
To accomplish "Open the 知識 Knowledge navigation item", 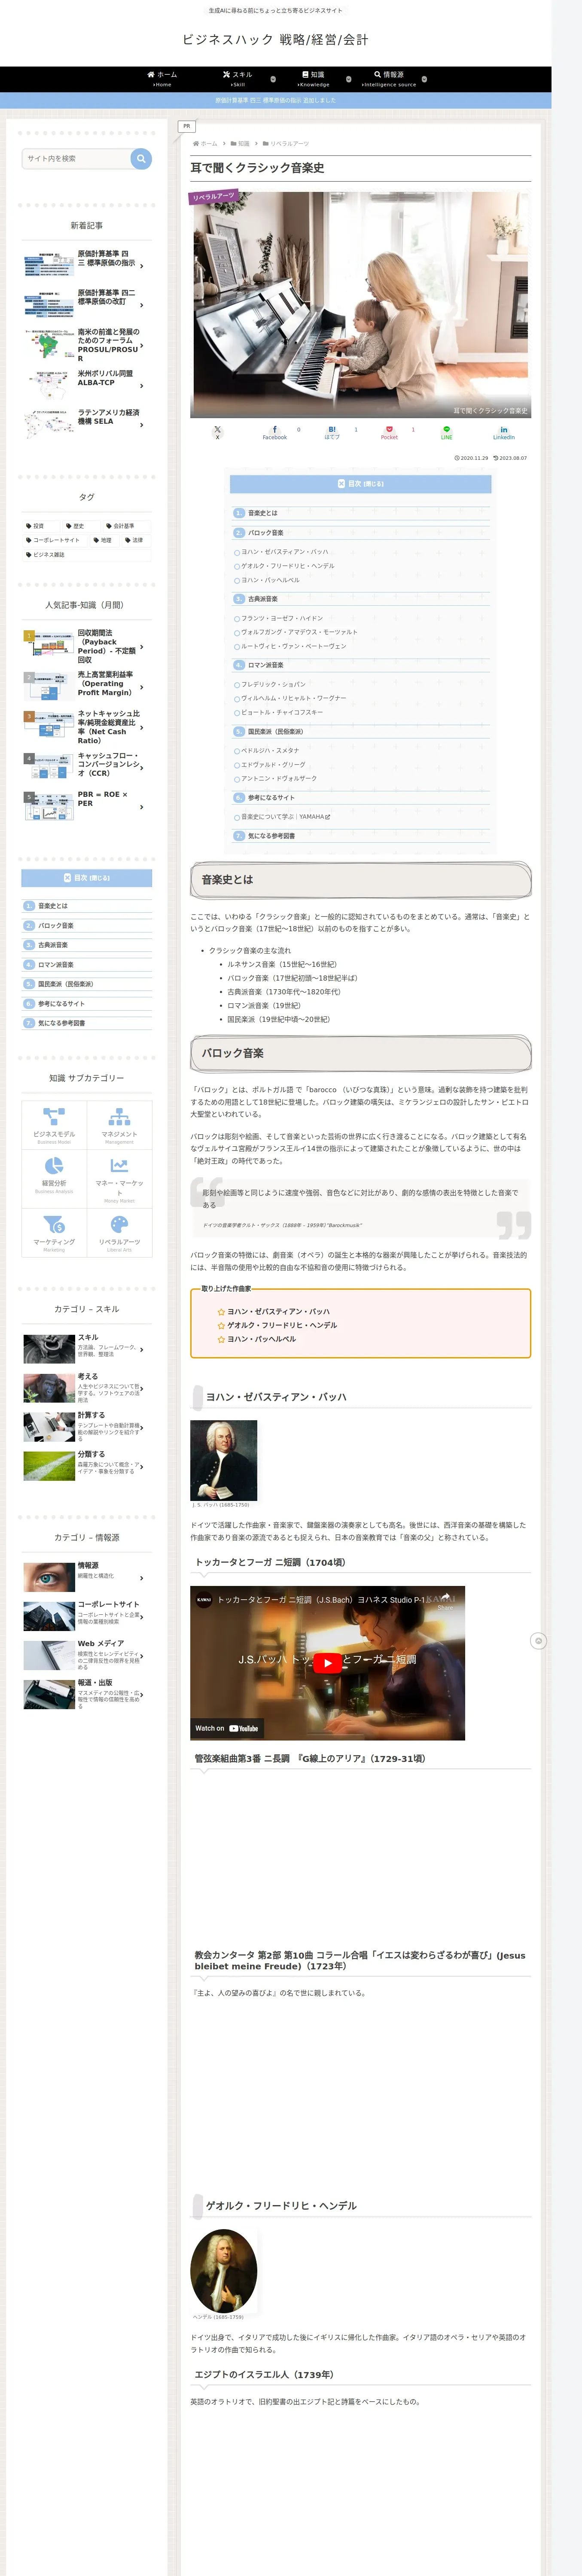I will (313, 79).
